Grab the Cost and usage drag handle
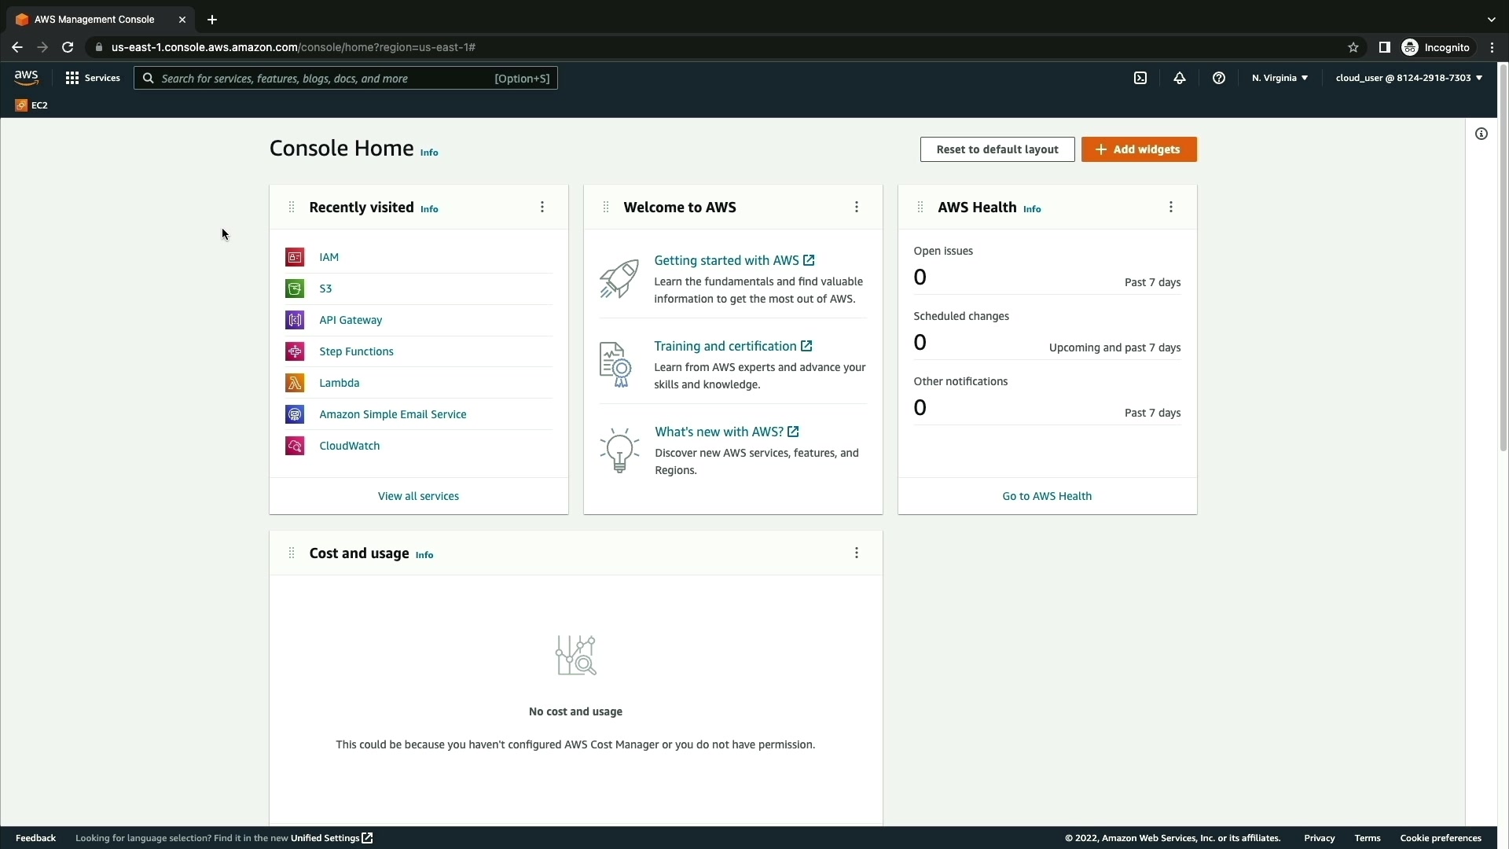Image resolution: width=1509 pixels, height=849 pixels. (x=292, y=553)
